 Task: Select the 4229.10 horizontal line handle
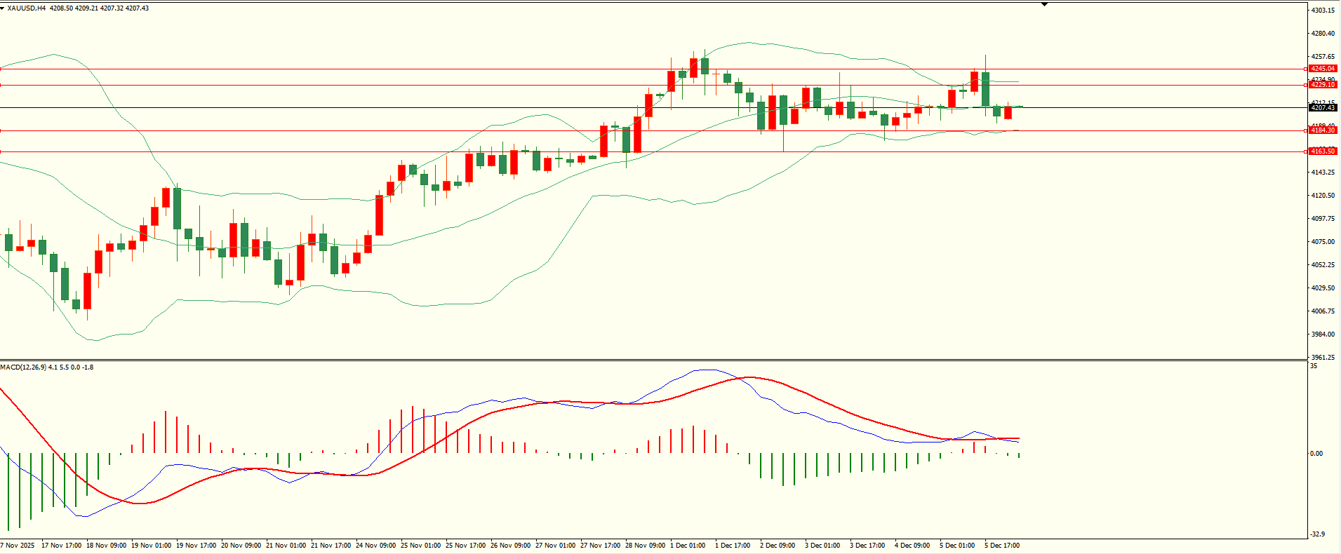(1305, 85)
